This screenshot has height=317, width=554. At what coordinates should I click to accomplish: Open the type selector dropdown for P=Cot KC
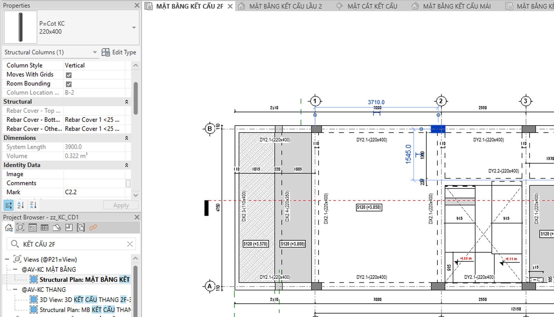[x=134, y=28]
